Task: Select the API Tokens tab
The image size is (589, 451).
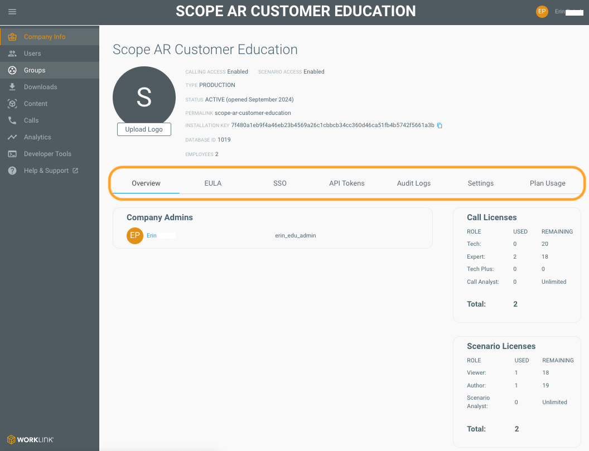Action: pos(347,183)
